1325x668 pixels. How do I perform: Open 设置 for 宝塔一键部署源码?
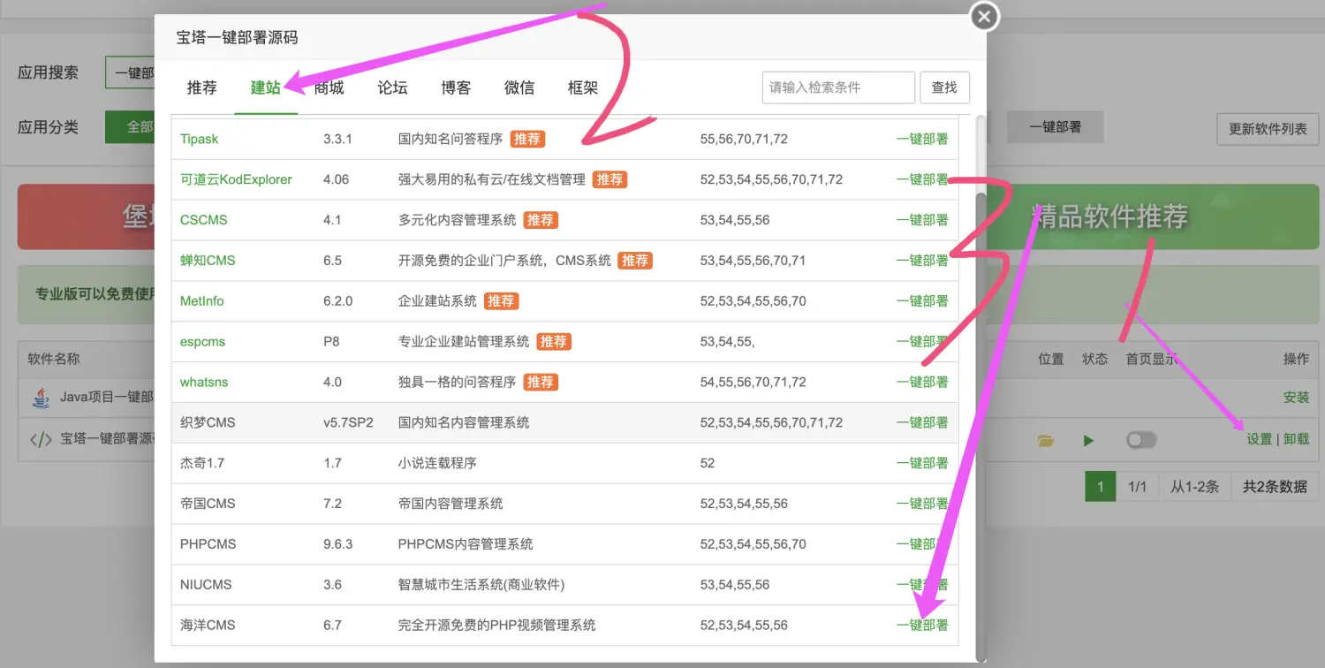[1259, 439]
